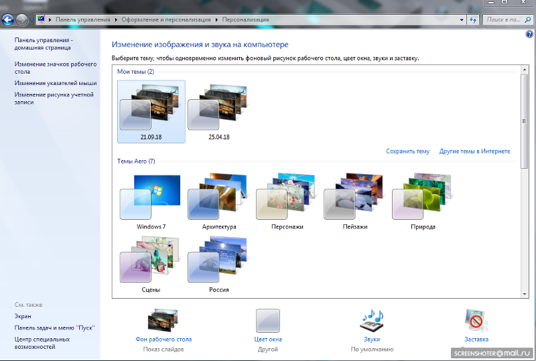Open sounds icon with musical notes
This screenshot has height=361, width=536.
coord(372,321)
